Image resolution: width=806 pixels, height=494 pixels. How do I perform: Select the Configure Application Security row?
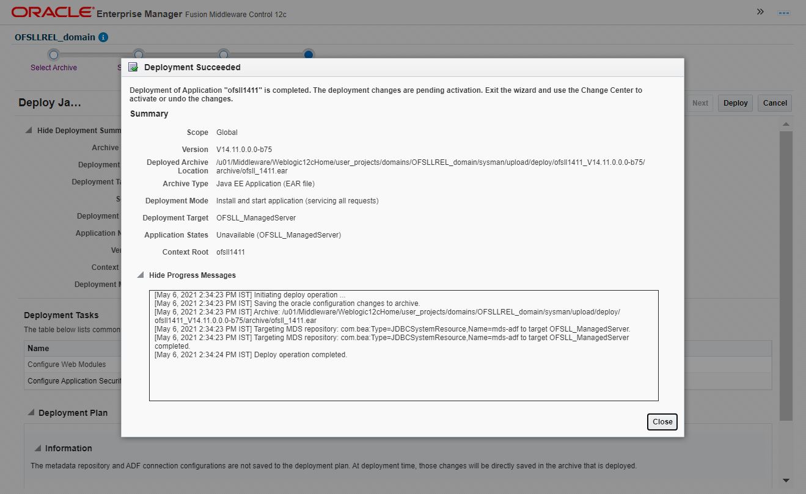point(73,381)
